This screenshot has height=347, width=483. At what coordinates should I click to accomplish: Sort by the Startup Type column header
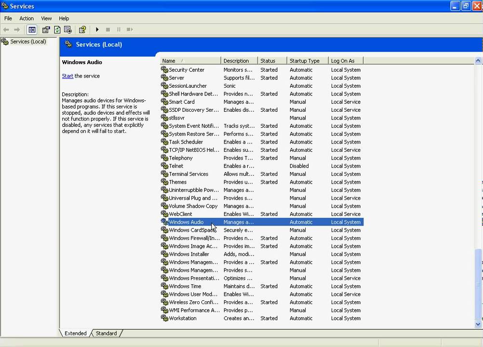[308, 61]
